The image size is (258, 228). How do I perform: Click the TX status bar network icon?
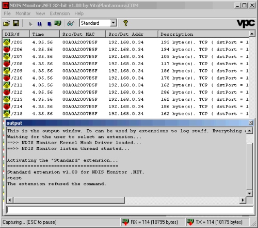190,222
